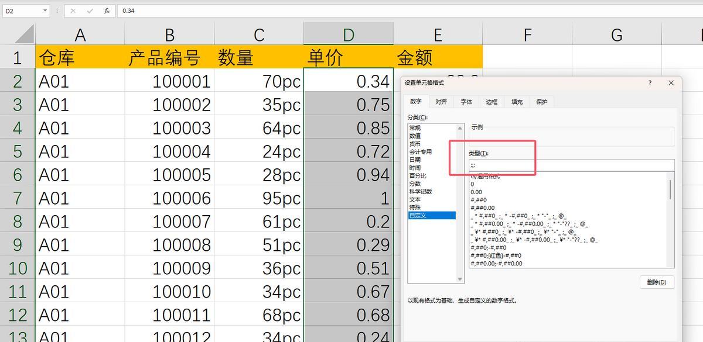Select 百分比 category
The image size is (703, 342).
pos(432,176)
